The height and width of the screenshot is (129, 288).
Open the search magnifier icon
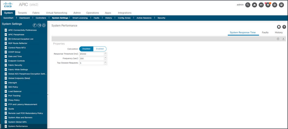coord(248,5)
